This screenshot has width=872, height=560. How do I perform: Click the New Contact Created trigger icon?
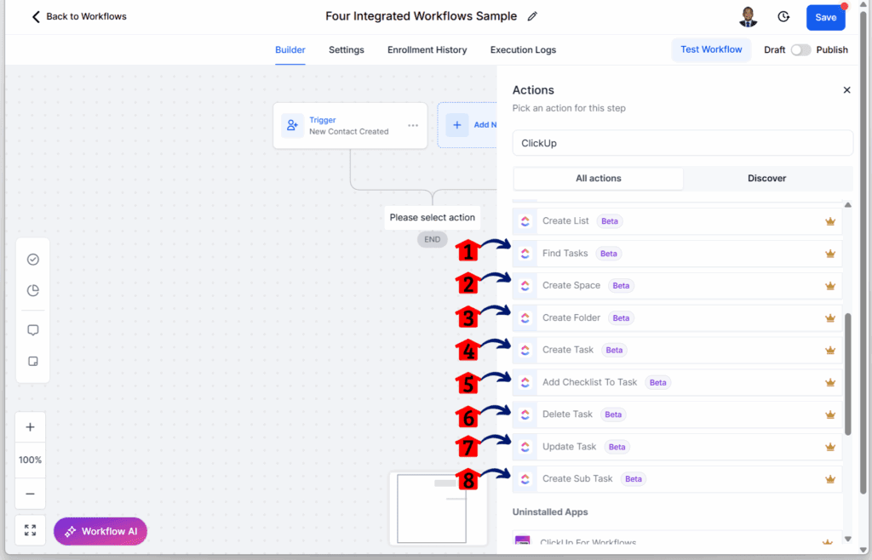293,126
